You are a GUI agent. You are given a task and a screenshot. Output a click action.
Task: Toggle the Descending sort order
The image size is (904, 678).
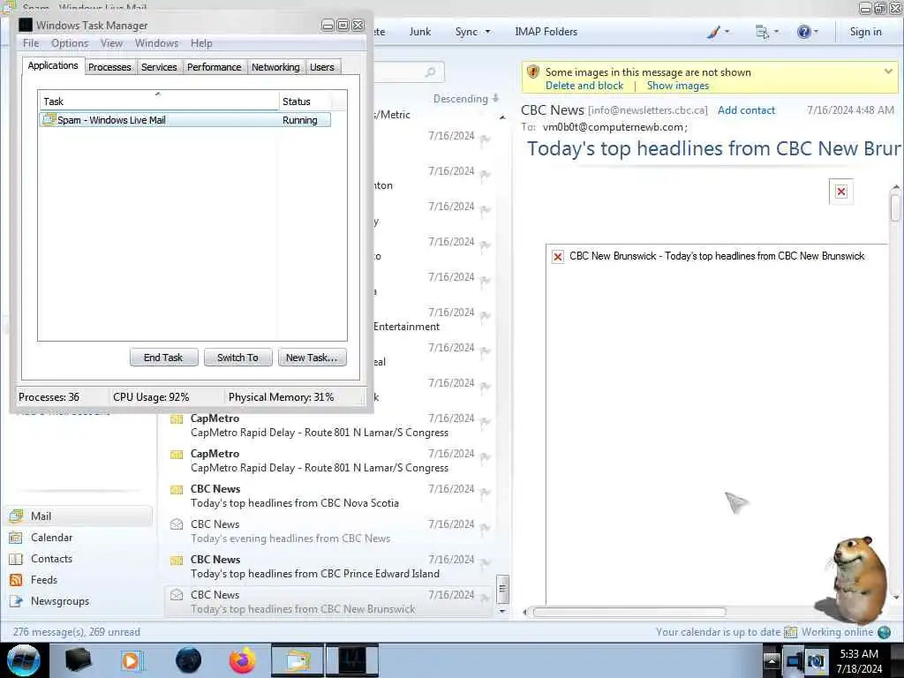point(466,99)
